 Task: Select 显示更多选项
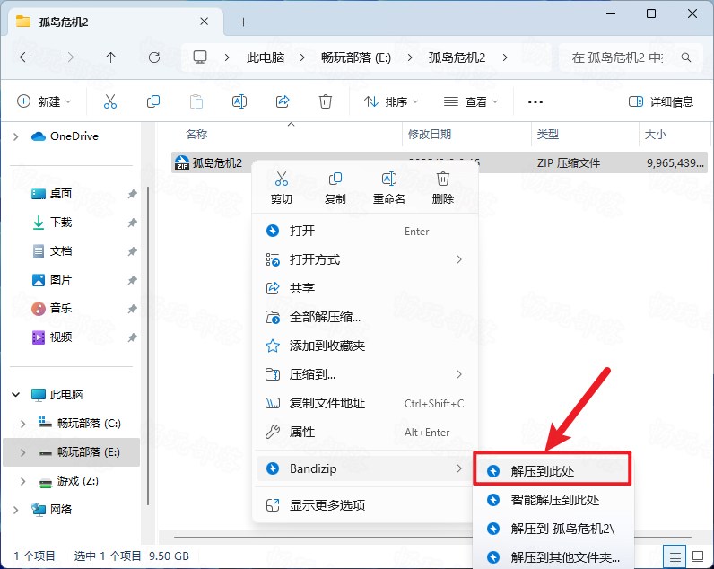pyautogui.click(x=365, y=504)
